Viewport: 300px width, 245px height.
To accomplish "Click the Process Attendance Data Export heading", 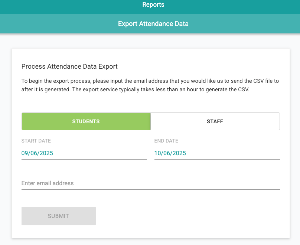I will point(69,67).
